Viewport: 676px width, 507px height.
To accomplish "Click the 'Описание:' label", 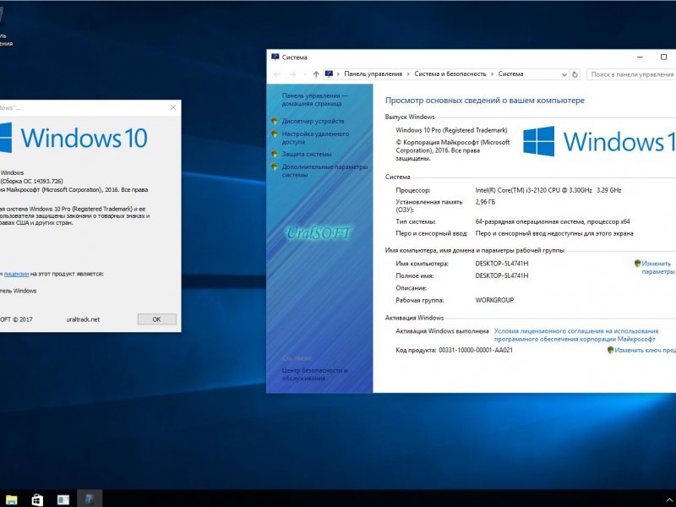I will (412, 288).
